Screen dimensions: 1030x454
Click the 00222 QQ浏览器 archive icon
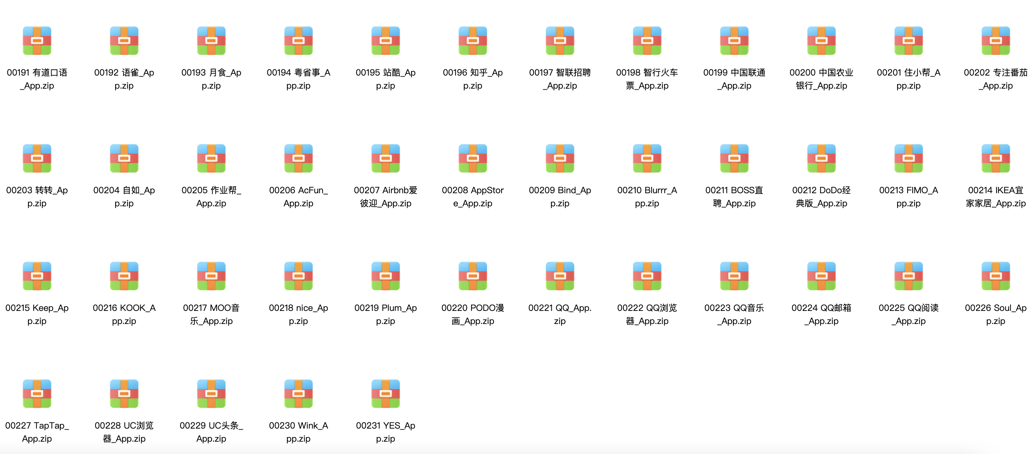click(647, 276)
